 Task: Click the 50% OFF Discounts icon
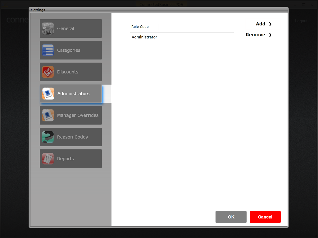[x=48, y=72]
